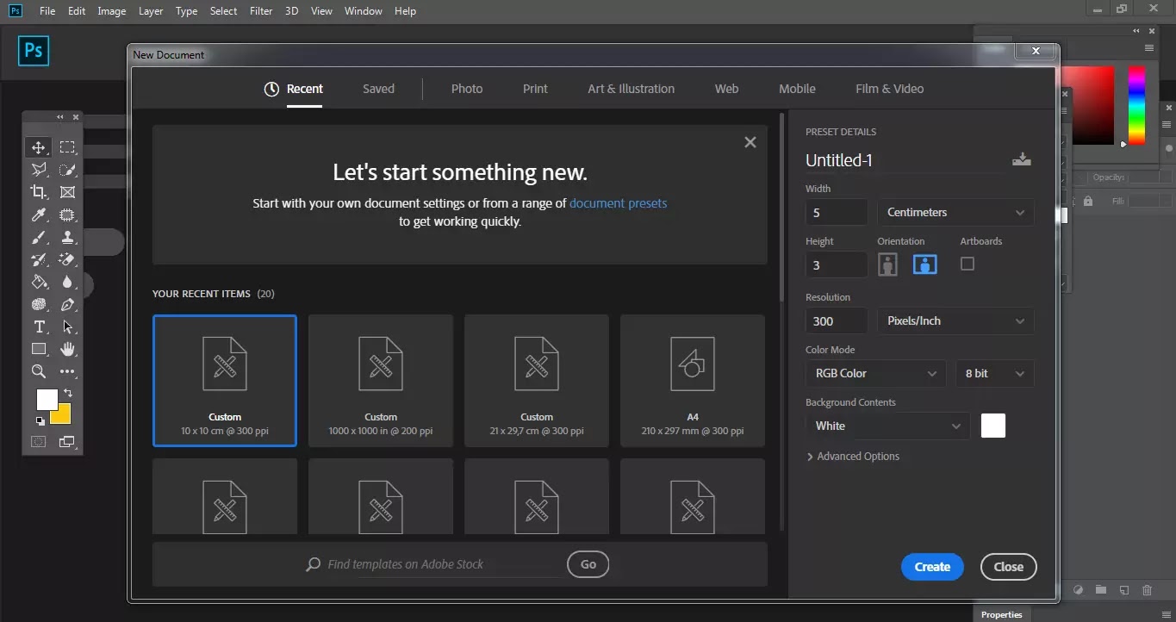Viewport: 1176px width, 622px height.
Task: Click the rainbow hue slider in Color panel
Action: point(1137,105)
